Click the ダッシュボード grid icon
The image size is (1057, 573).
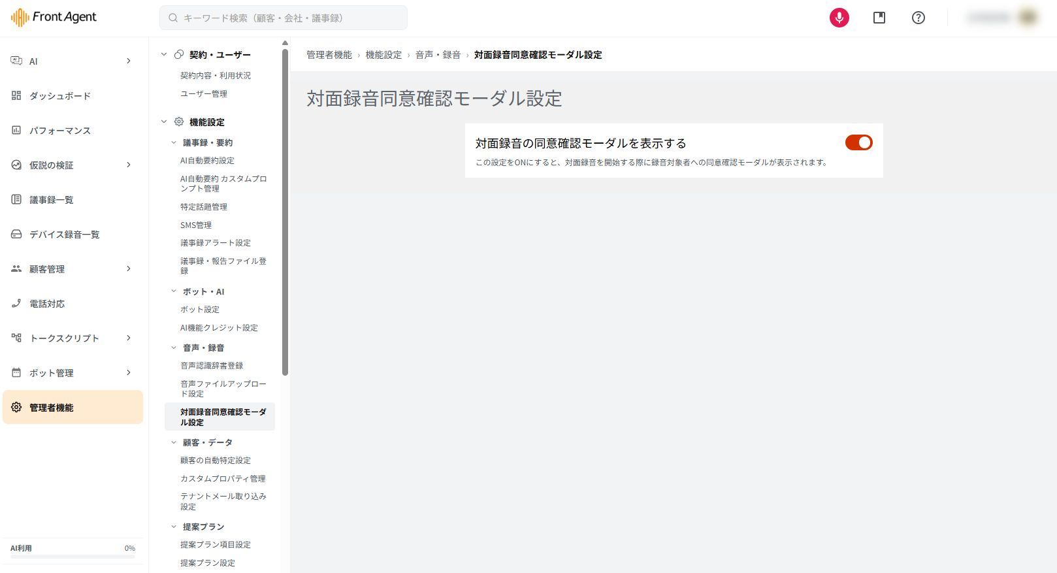point(16,95)
